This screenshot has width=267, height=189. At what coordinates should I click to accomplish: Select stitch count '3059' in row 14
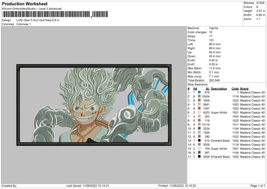pos(206,145)
